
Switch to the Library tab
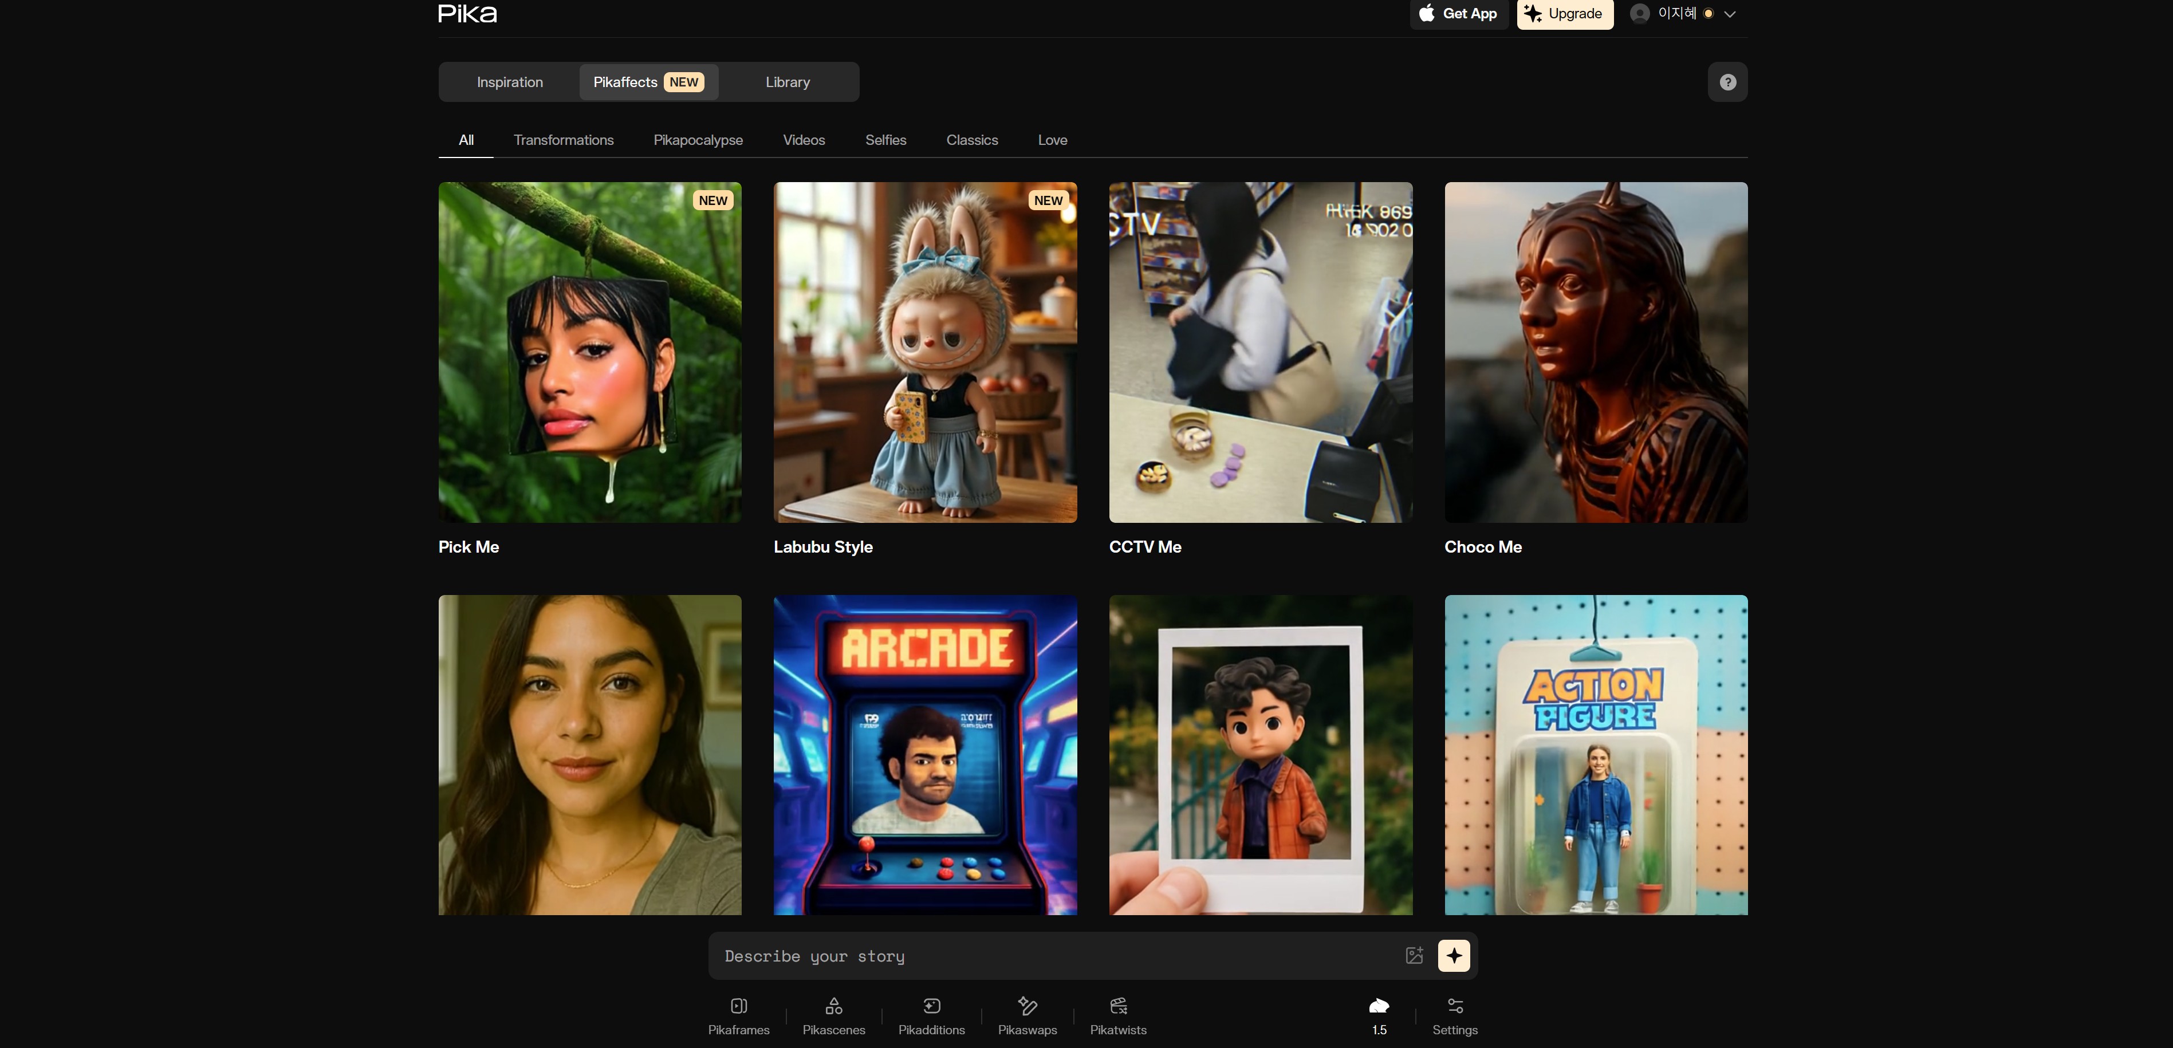(x=787, y=82)
